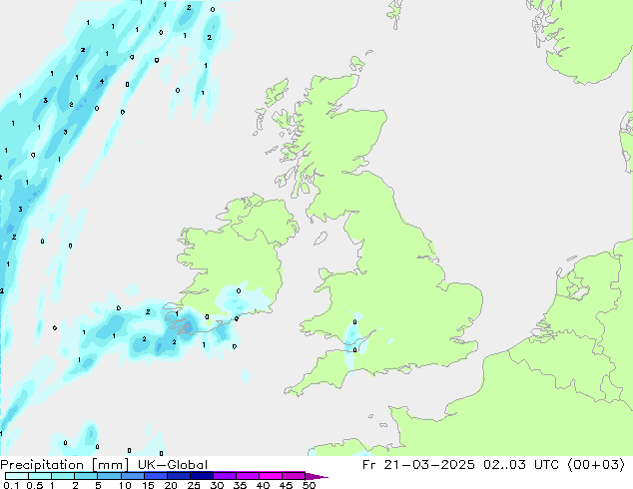Click the '45' legend scale value
Viewport: 633px width, 489px height.
286,485
